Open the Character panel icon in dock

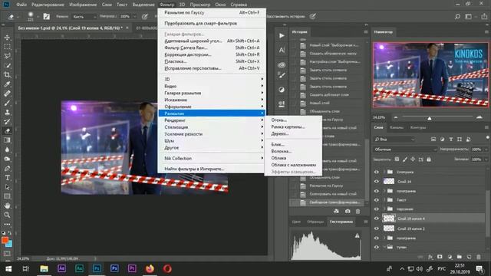click(x=282, y=50)
